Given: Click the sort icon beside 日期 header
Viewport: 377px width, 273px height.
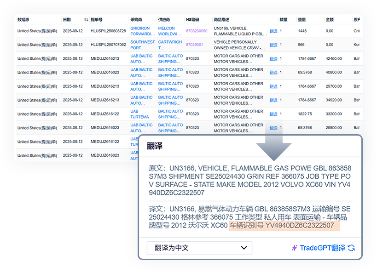Looking at the screenshot, I should [86, 20].
